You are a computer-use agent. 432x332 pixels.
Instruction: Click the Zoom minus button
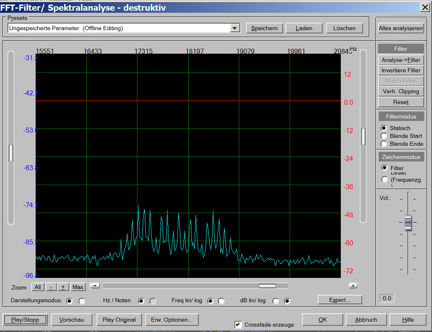click(x=51, y=287)
